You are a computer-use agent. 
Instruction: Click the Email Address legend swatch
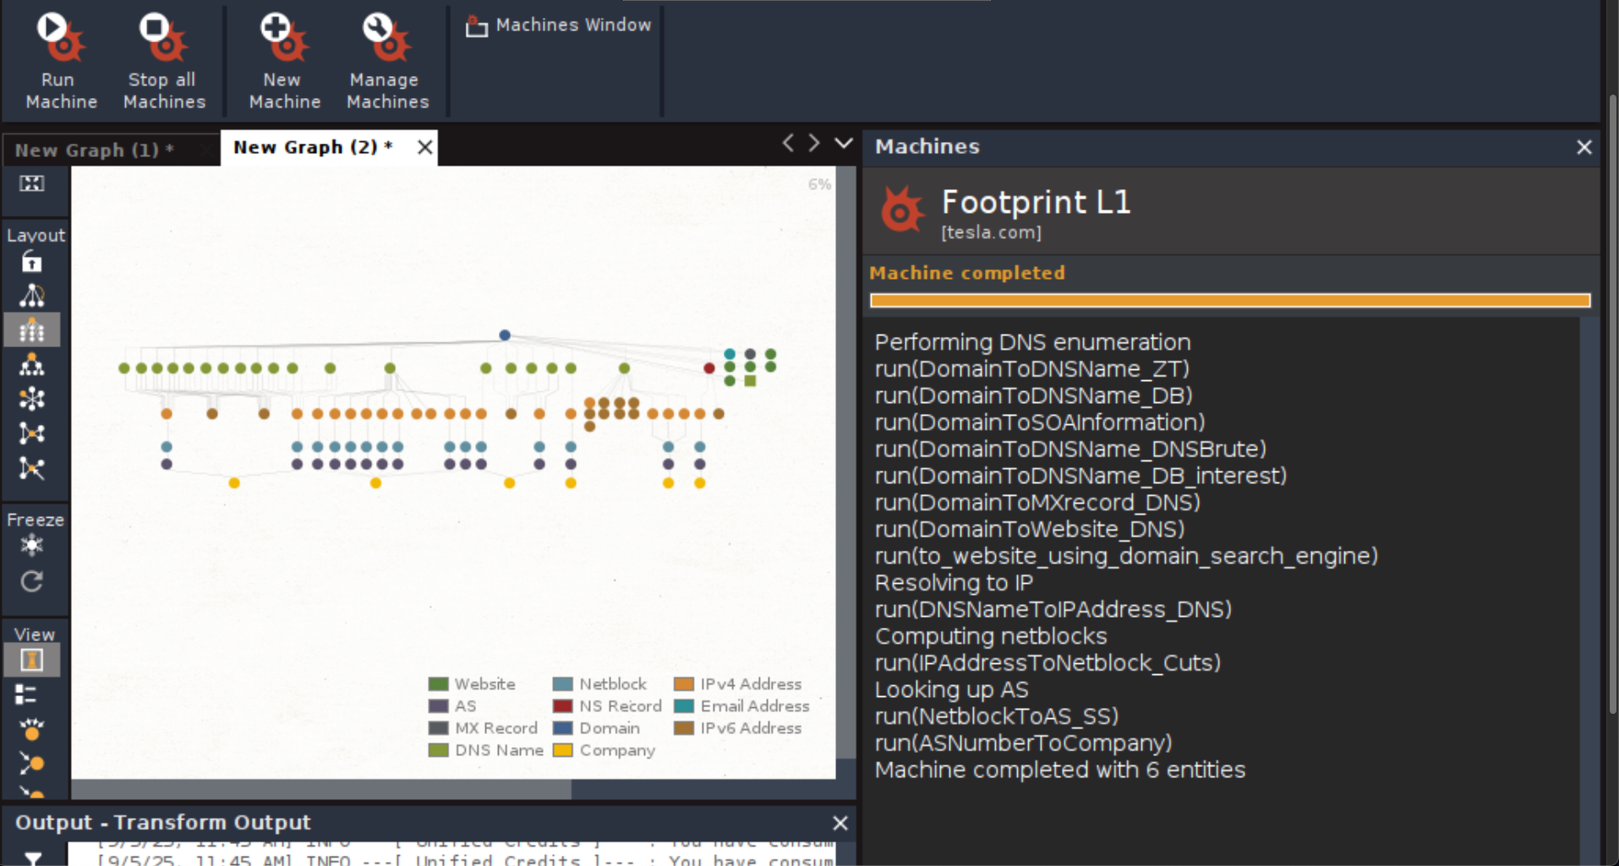pos(684,706)
